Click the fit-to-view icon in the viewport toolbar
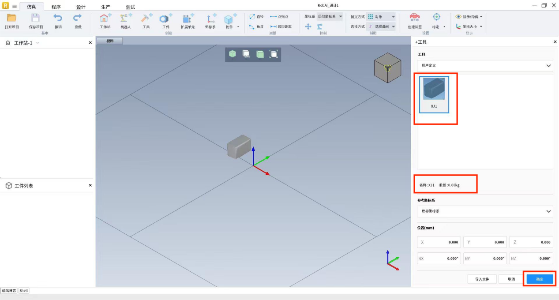 pos(274,54)
